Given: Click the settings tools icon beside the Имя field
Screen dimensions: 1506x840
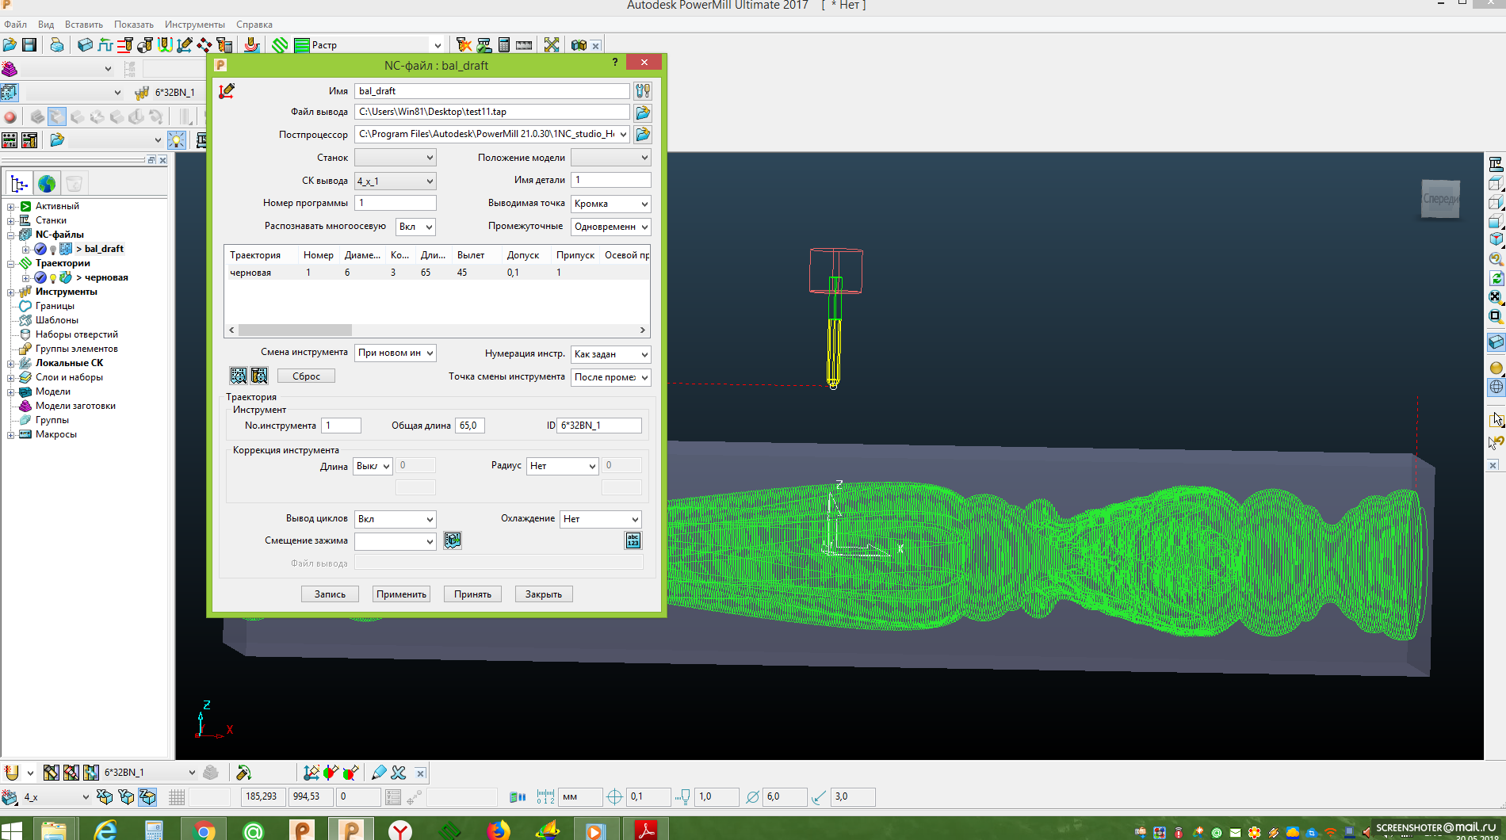Looking at the screenshot, I should click(643, 91).
